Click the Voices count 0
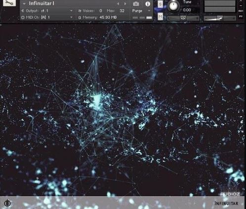 pyautogui.click(x=101, y=11)
